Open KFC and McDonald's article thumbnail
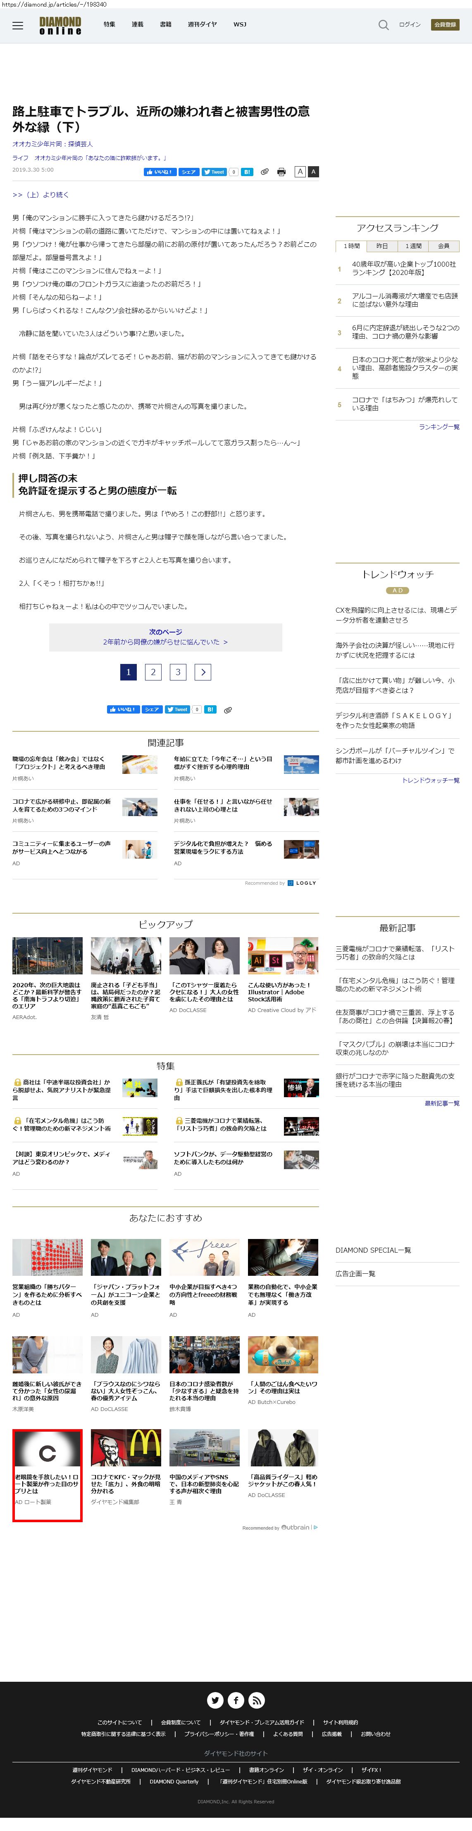472x1831 pixels. click(x=126, y=1448)
